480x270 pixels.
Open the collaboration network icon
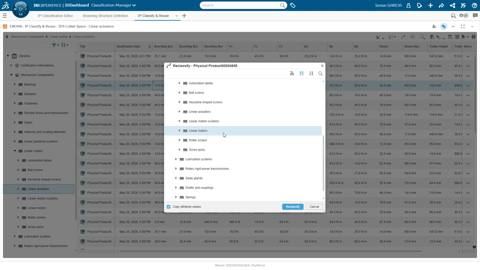tap(452, 5)
